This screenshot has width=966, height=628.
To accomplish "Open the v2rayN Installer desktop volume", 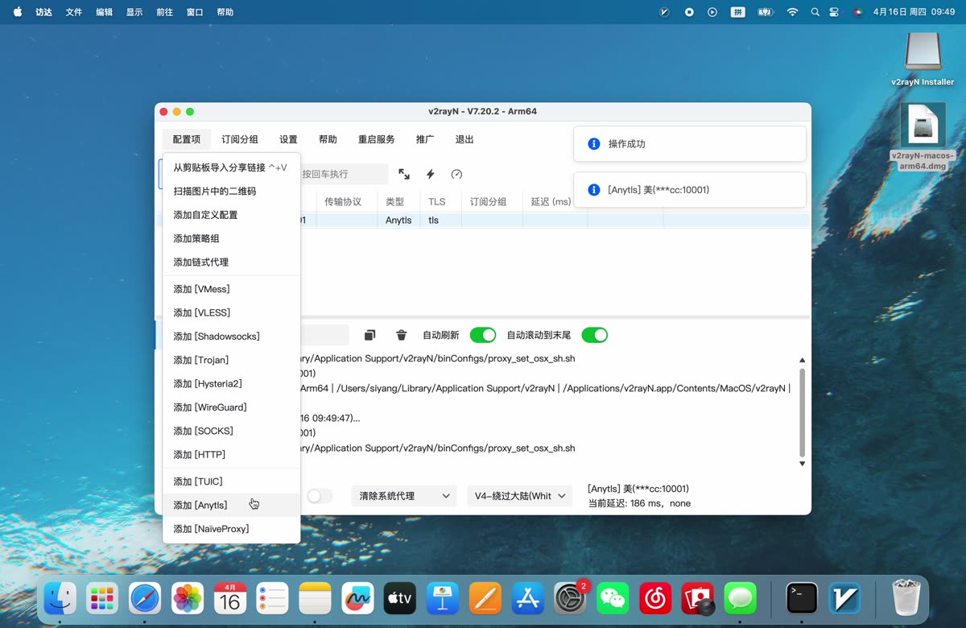I will [923, 58].
